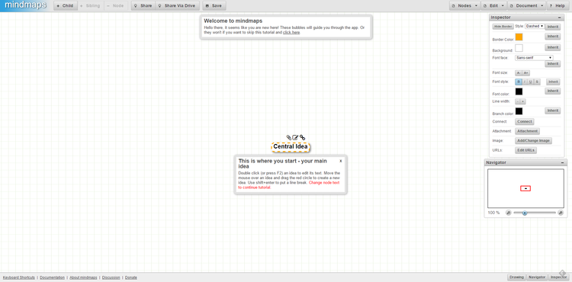Open the Nodes dropdown menu

464,6
